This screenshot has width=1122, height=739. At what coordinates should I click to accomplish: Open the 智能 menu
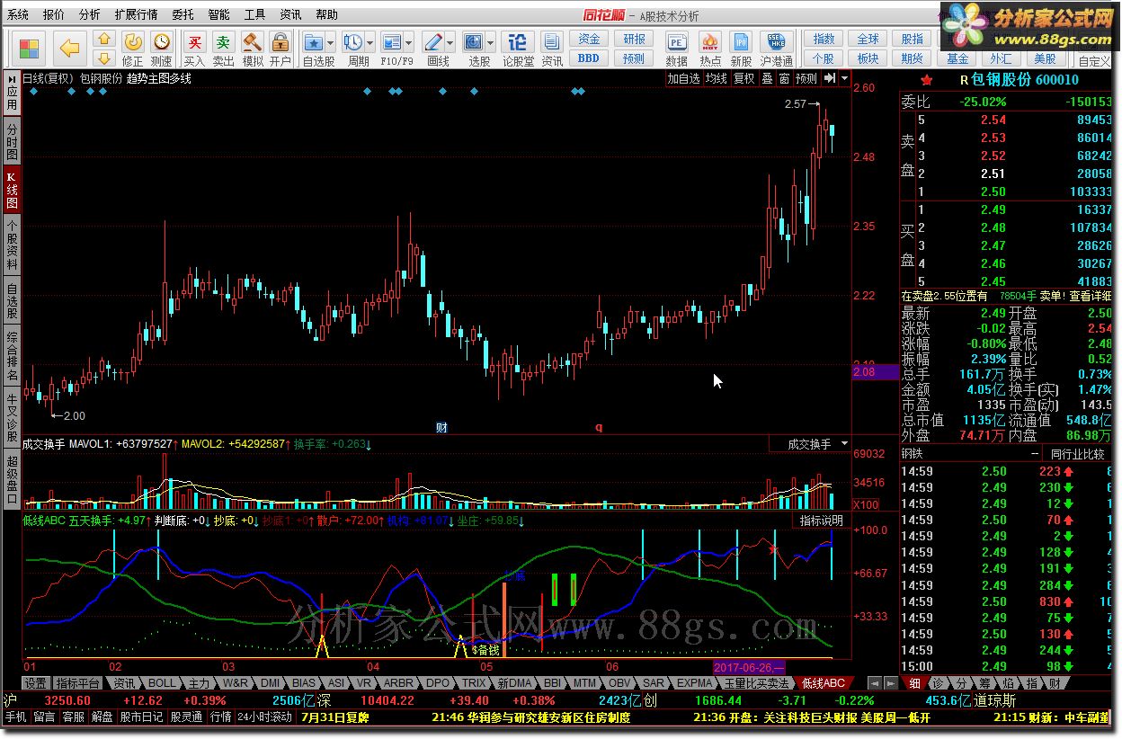218,14
